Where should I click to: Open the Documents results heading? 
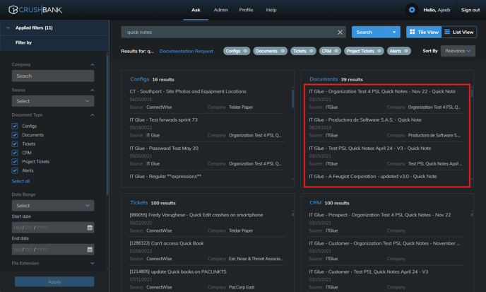pos(324,79)
